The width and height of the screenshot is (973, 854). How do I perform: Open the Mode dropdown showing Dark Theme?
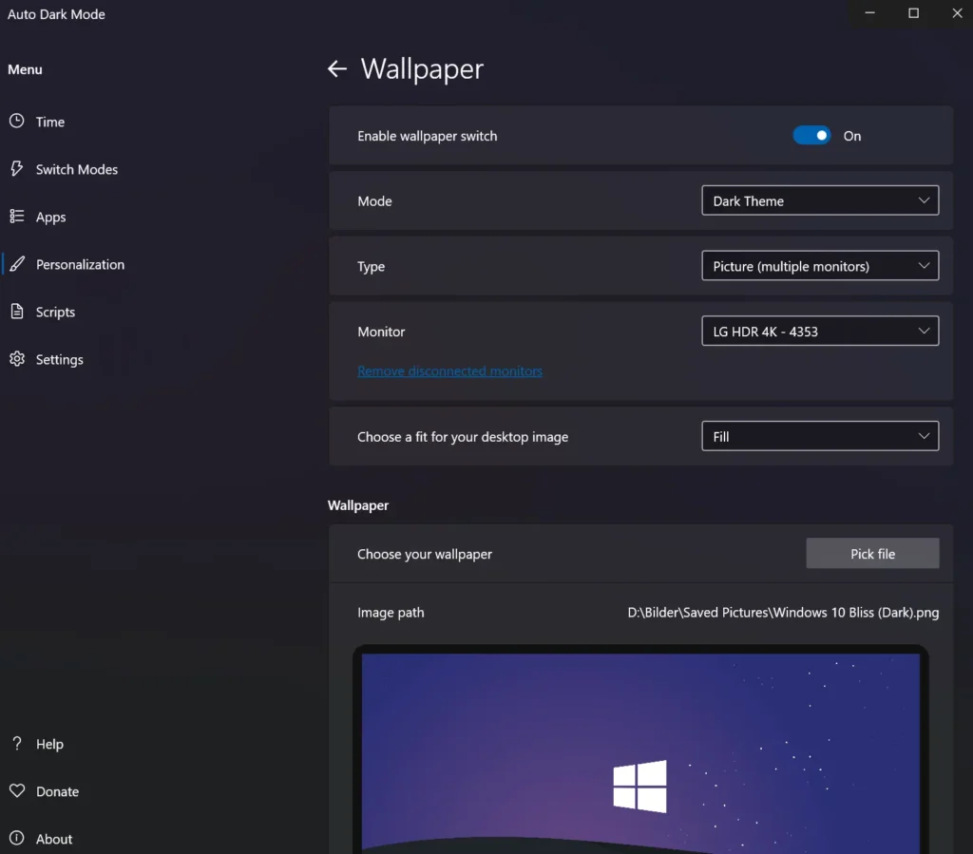pos(819,200)
